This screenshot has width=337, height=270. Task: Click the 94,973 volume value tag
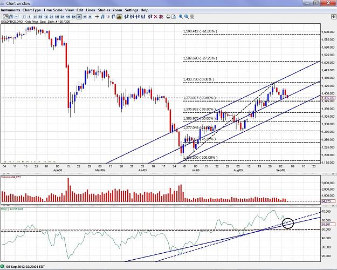(x=328, y=201)
